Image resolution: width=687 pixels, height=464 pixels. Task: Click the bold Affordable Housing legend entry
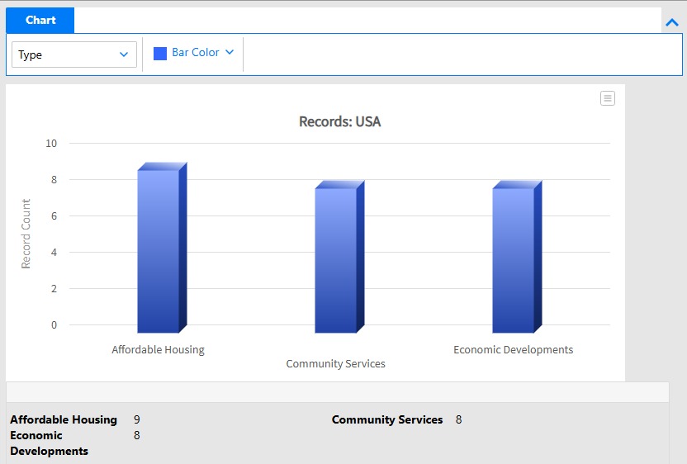tap(64, 419)
